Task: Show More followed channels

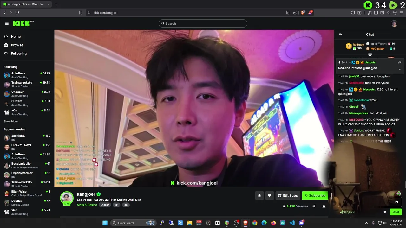Action: tap(11, 121)
